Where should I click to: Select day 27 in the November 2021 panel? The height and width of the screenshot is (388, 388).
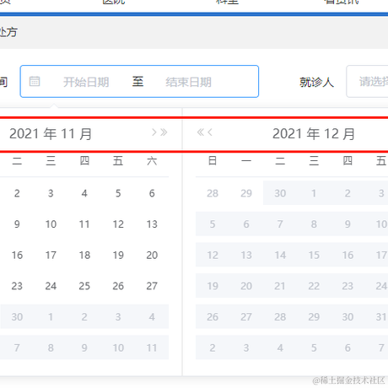point(152,286)
